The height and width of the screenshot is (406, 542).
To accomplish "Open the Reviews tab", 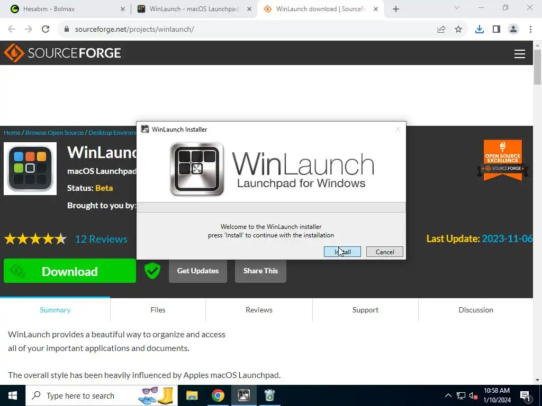I will [259, 310].
